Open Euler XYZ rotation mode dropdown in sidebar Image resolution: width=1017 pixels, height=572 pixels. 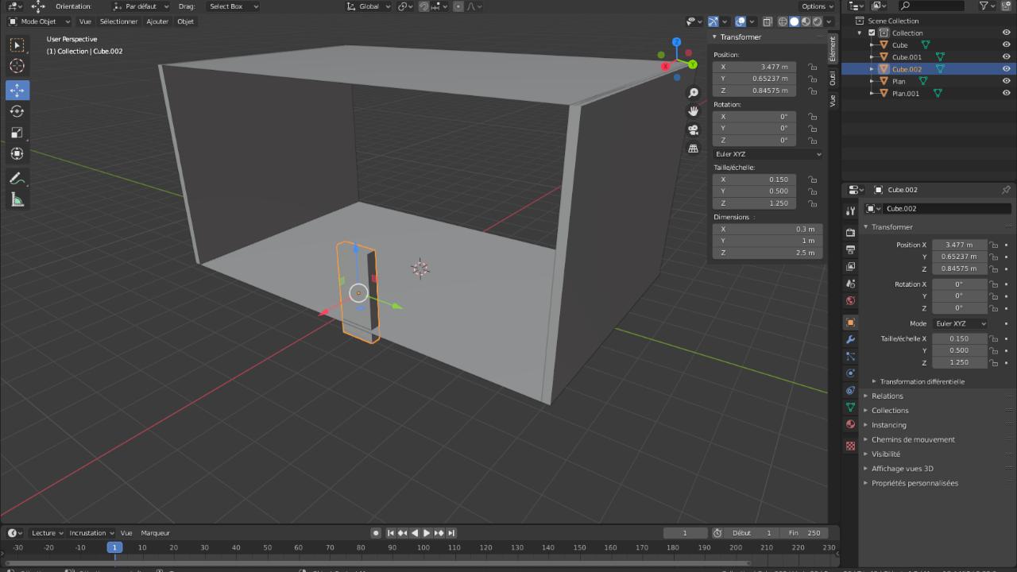tap(768, 154)
